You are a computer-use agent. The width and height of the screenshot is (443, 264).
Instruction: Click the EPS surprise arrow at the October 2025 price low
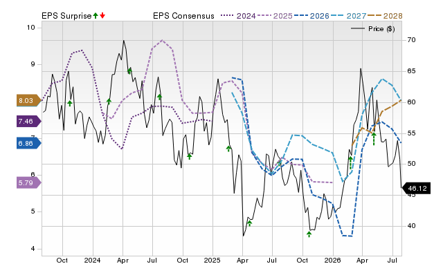[309, 234]
